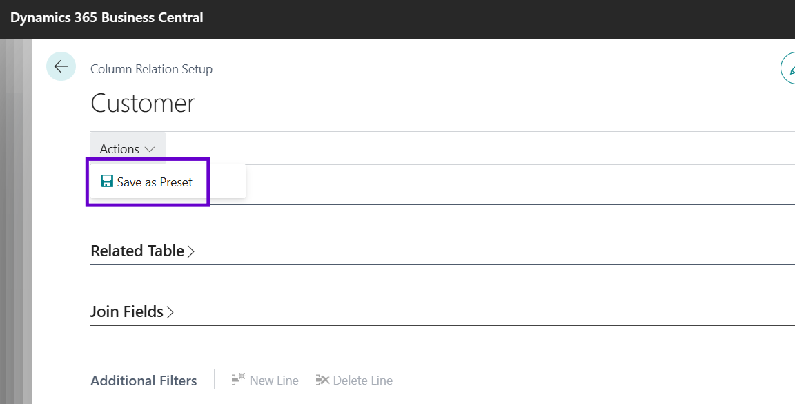Go back using the arrow button

[x=61, y=66]
